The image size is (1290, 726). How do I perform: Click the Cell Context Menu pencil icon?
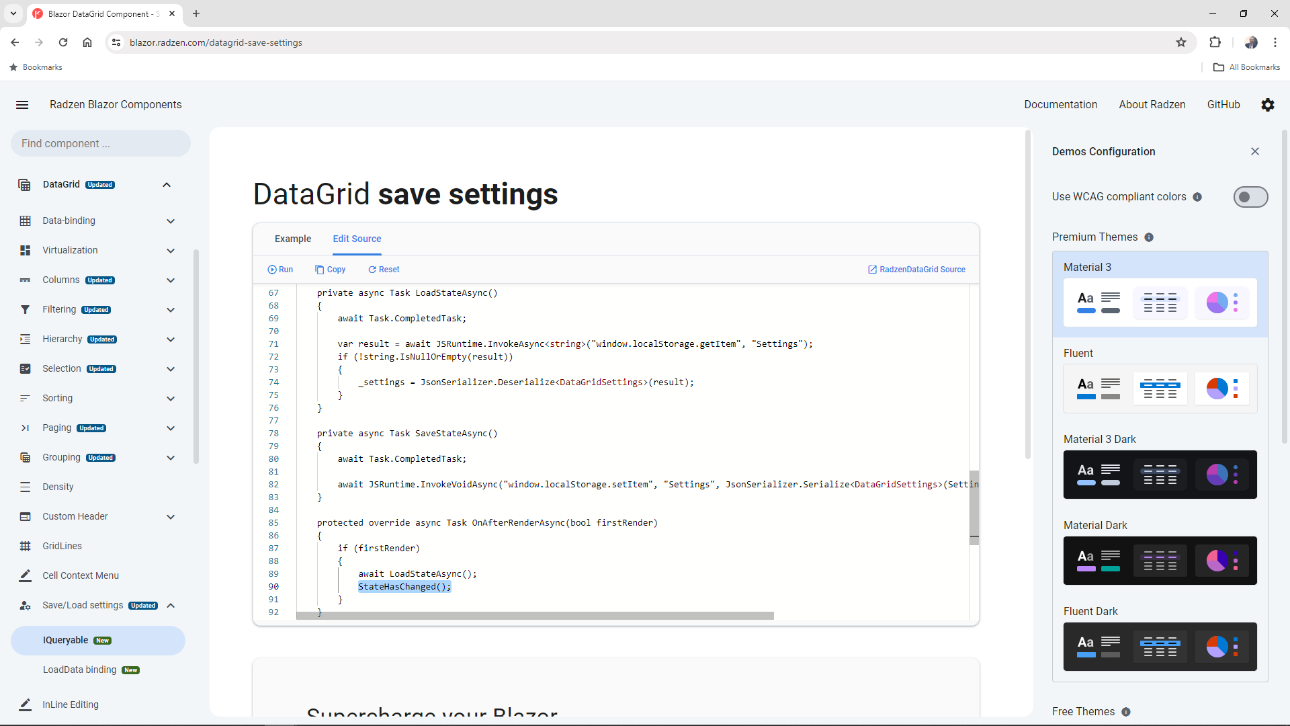25,575
